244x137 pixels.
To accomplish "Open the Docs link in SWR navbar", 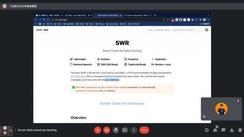I will 151,30.
